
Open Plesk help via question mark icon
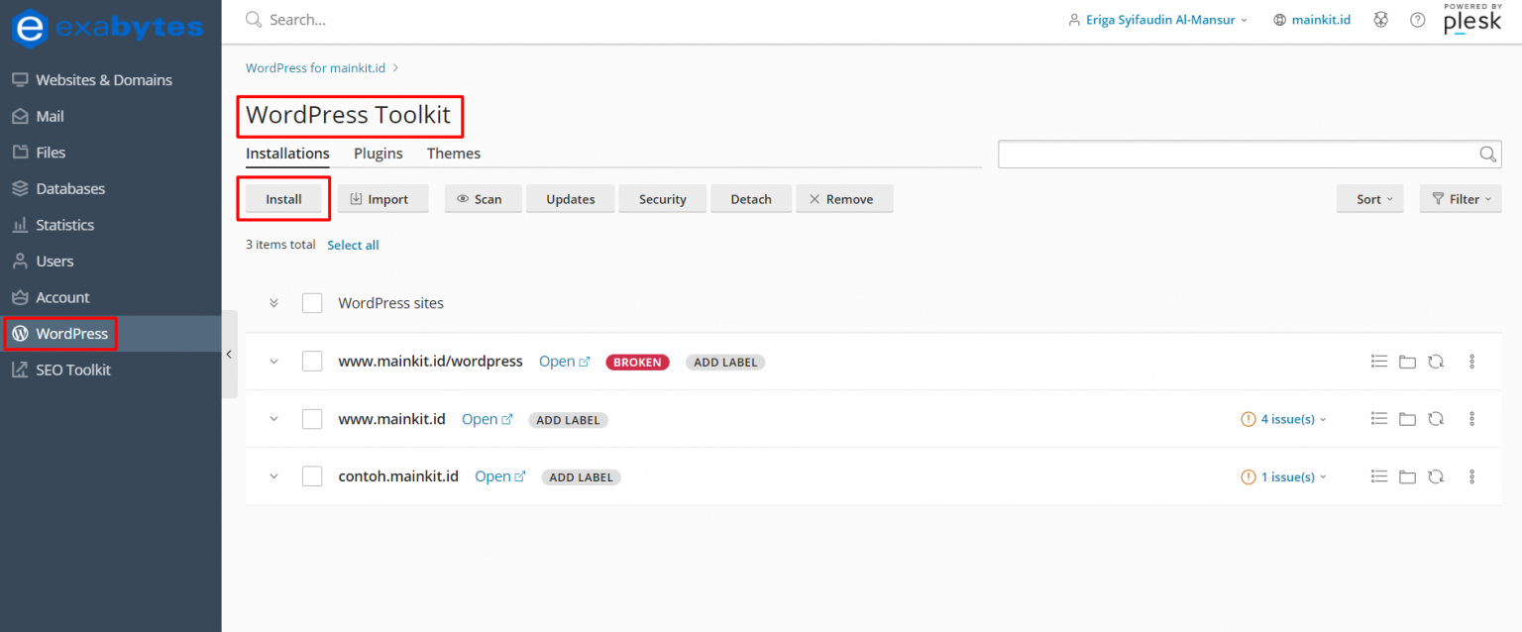1417,19
